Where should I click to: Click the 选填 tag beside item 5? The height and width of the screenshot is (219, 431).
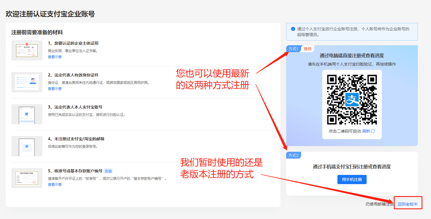[108, 171]
